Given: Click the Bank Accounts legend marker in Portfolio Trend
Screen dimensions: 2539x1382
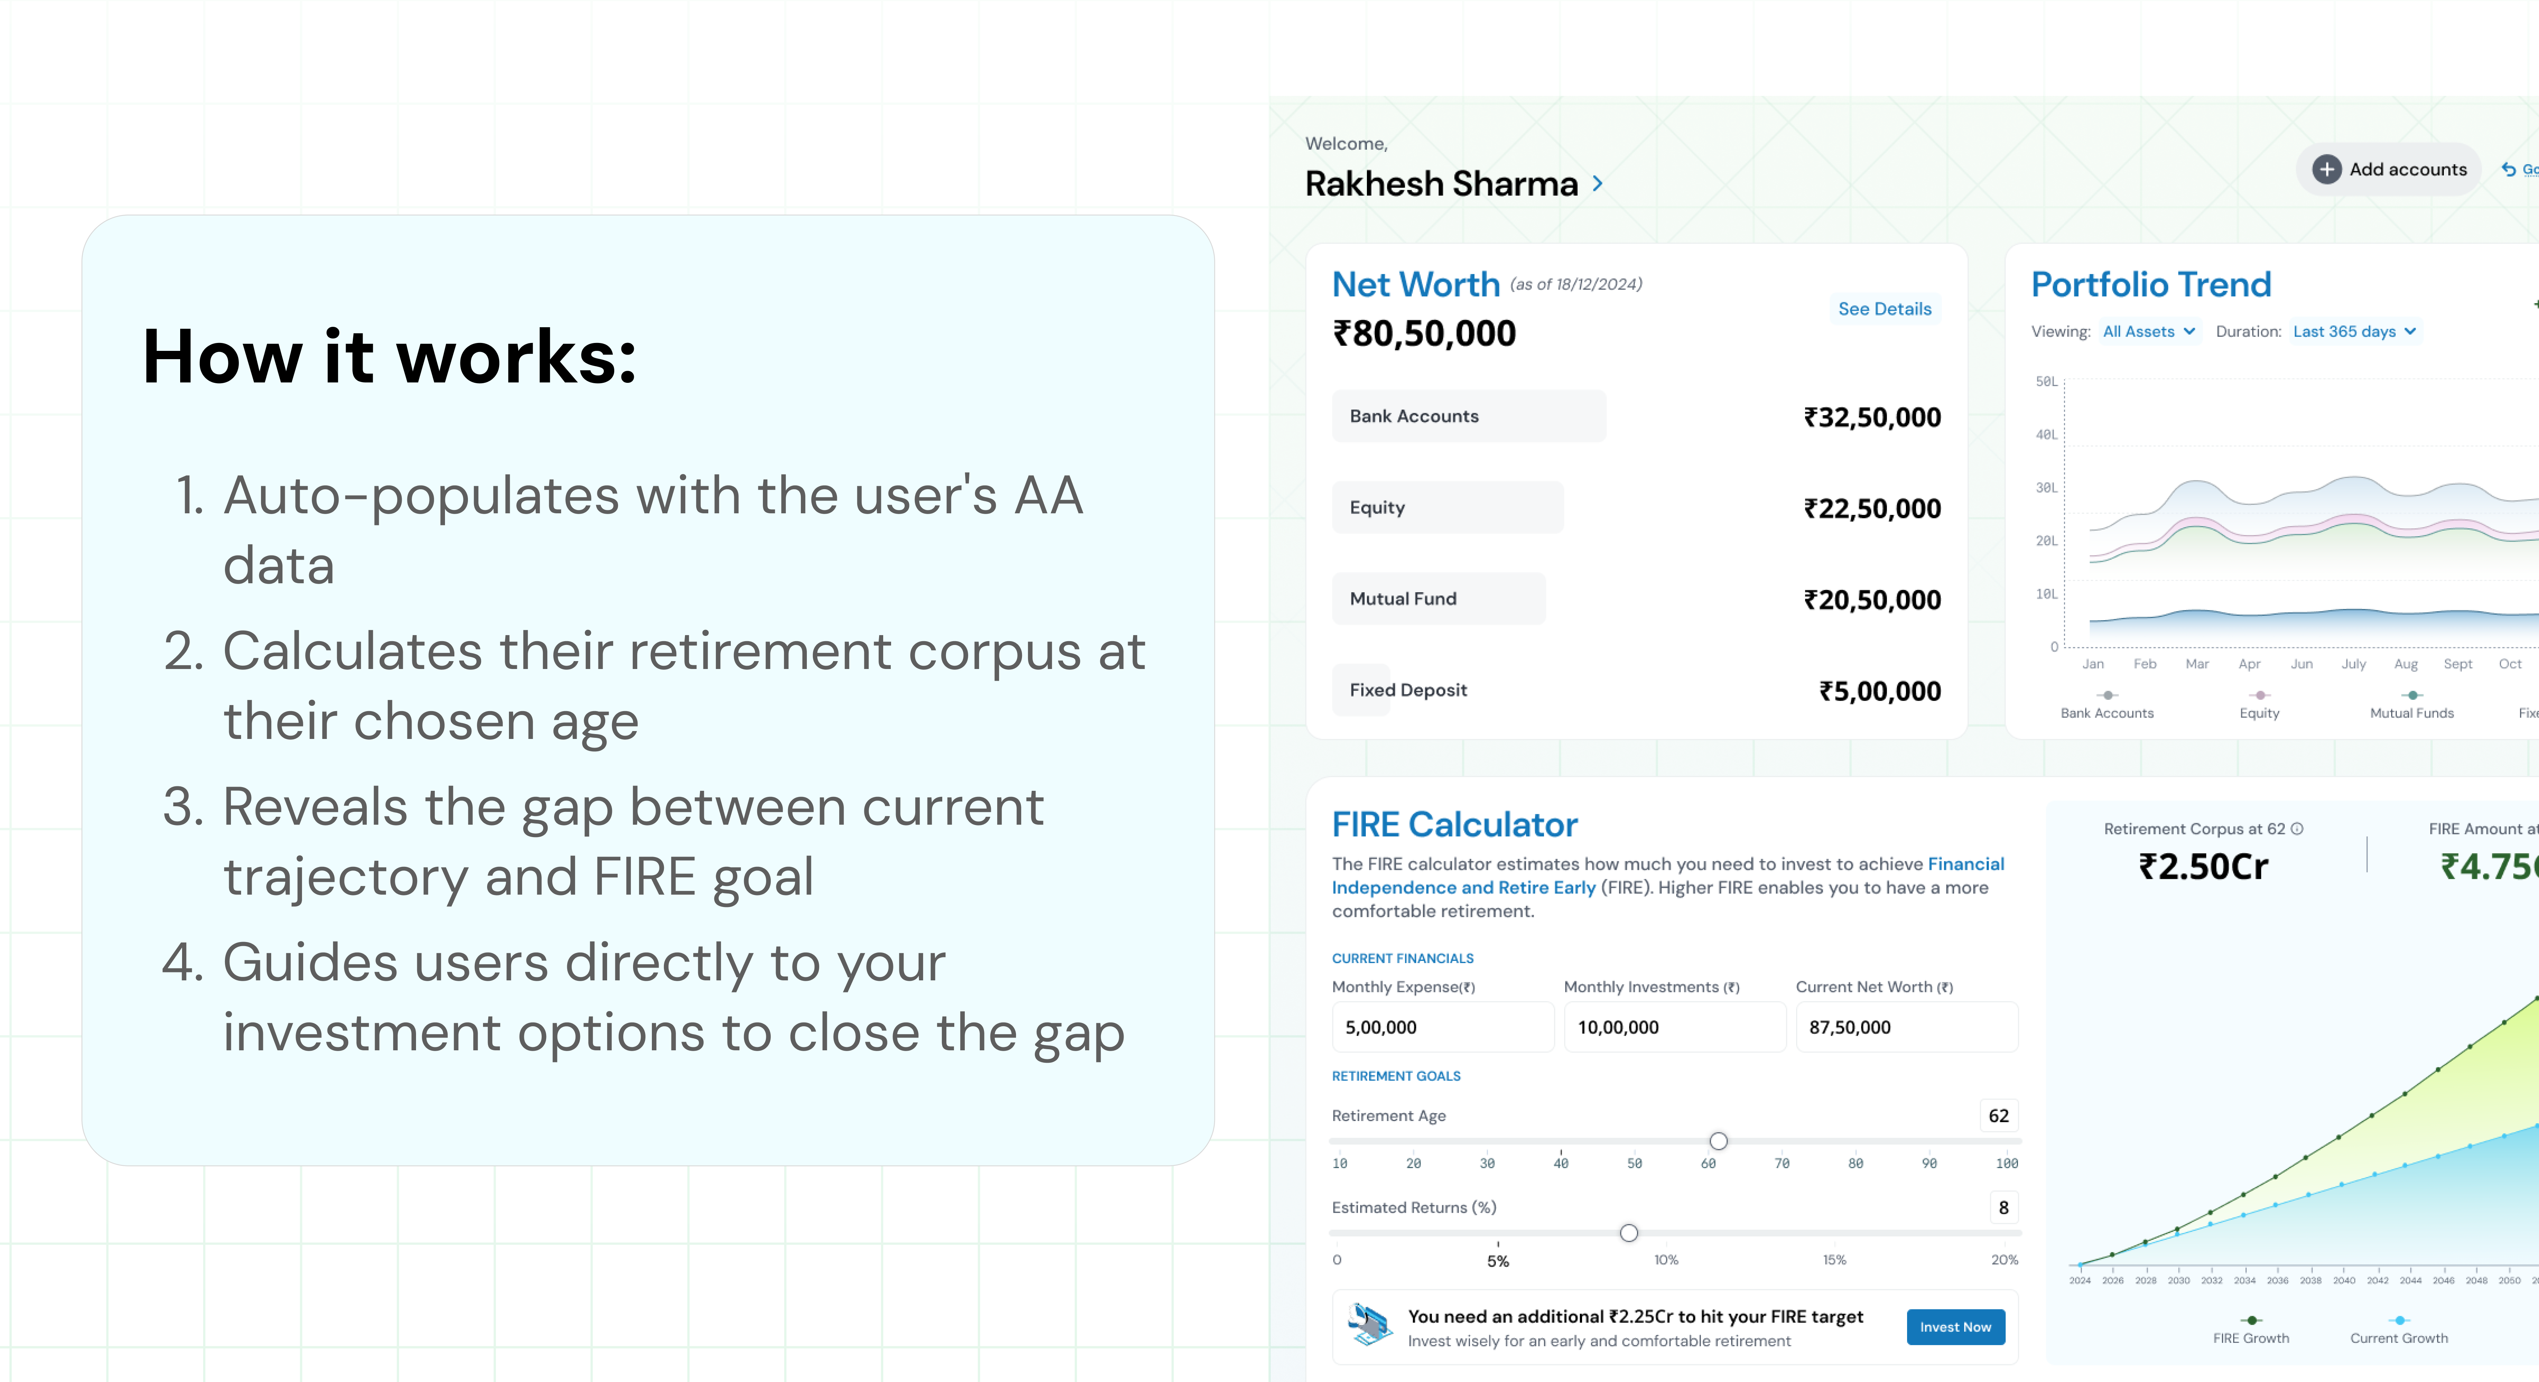Looking at the screenshot, I should 2107,695.
